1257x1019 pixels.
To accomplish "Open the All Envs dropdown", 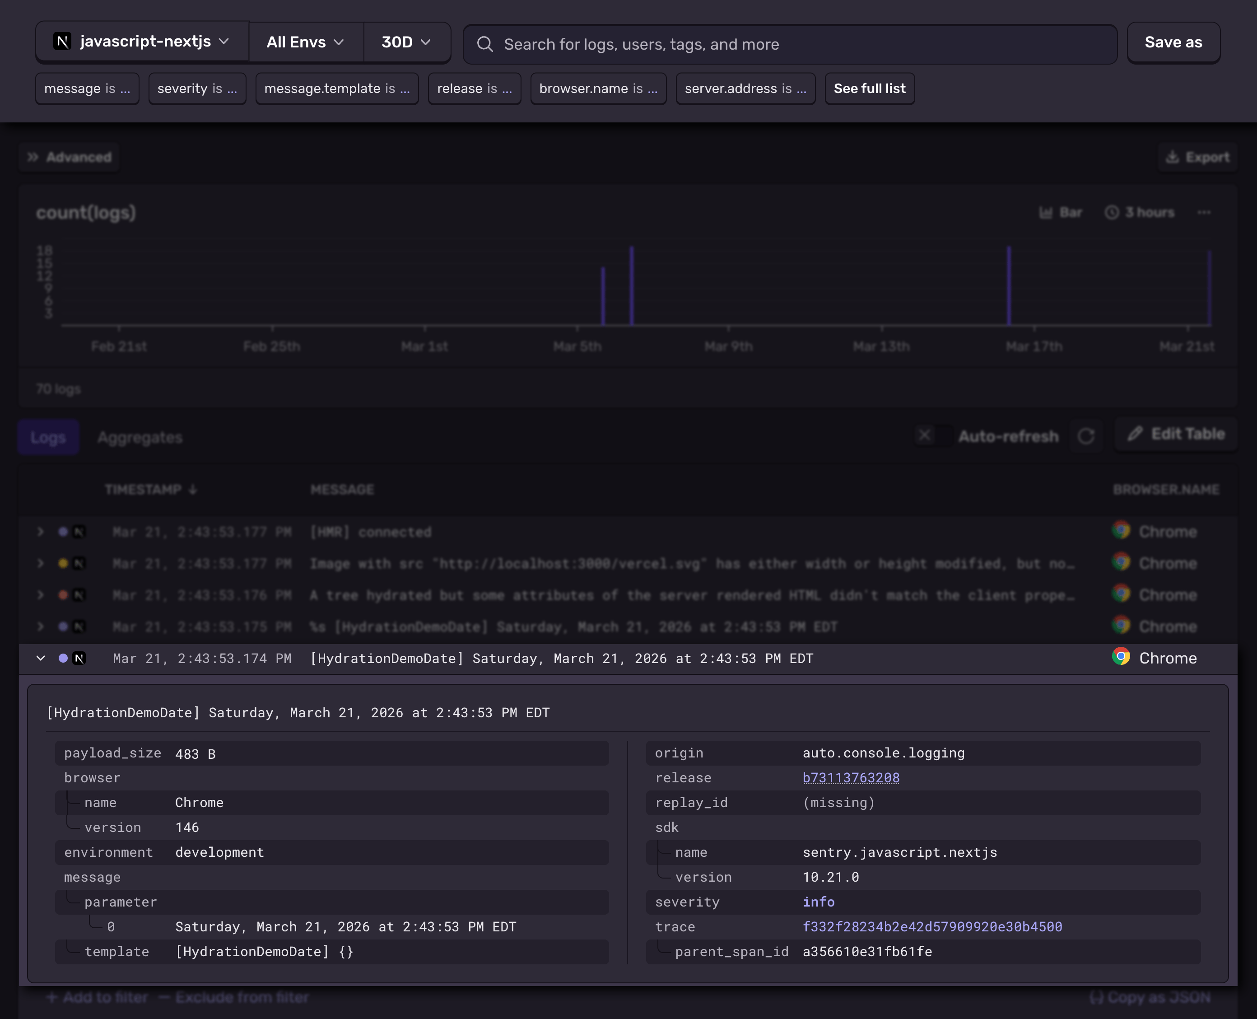I will tap(305, 42).
